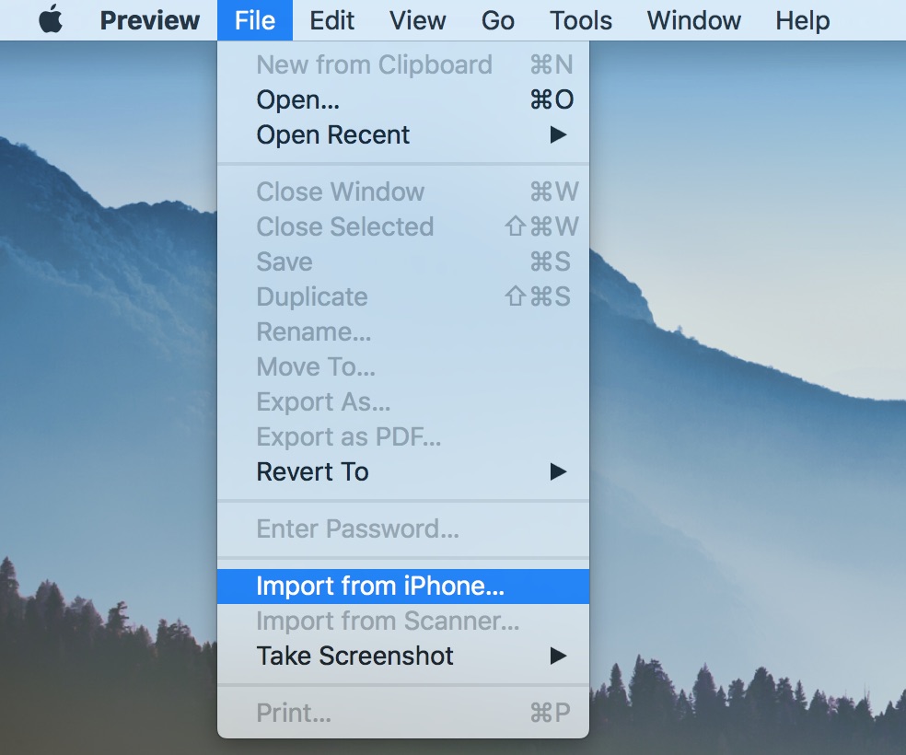Screen dimensions: 906x755
Task: Choose New from Clipboard
Action: (x=403, y=64)
